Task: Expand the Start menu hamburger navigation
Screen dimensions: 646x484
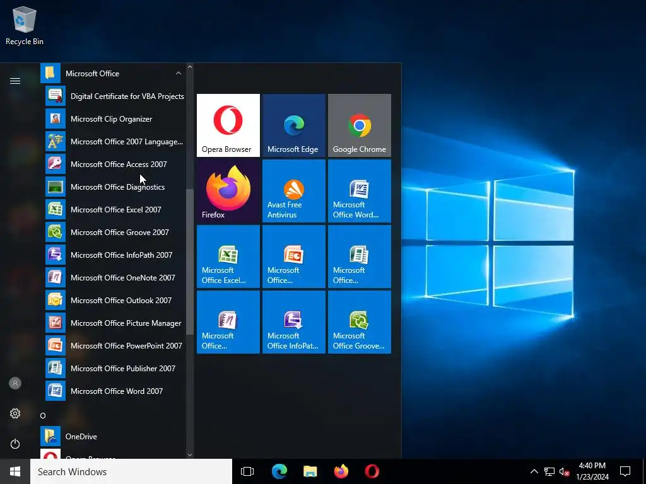Action: [15, 81]
